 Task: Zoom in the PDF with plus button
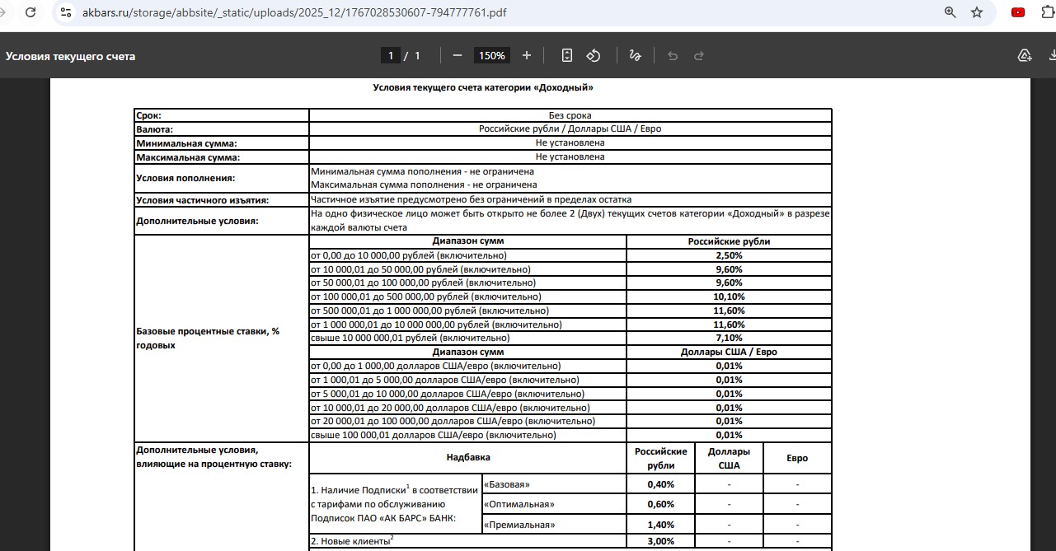pos(527,55)
